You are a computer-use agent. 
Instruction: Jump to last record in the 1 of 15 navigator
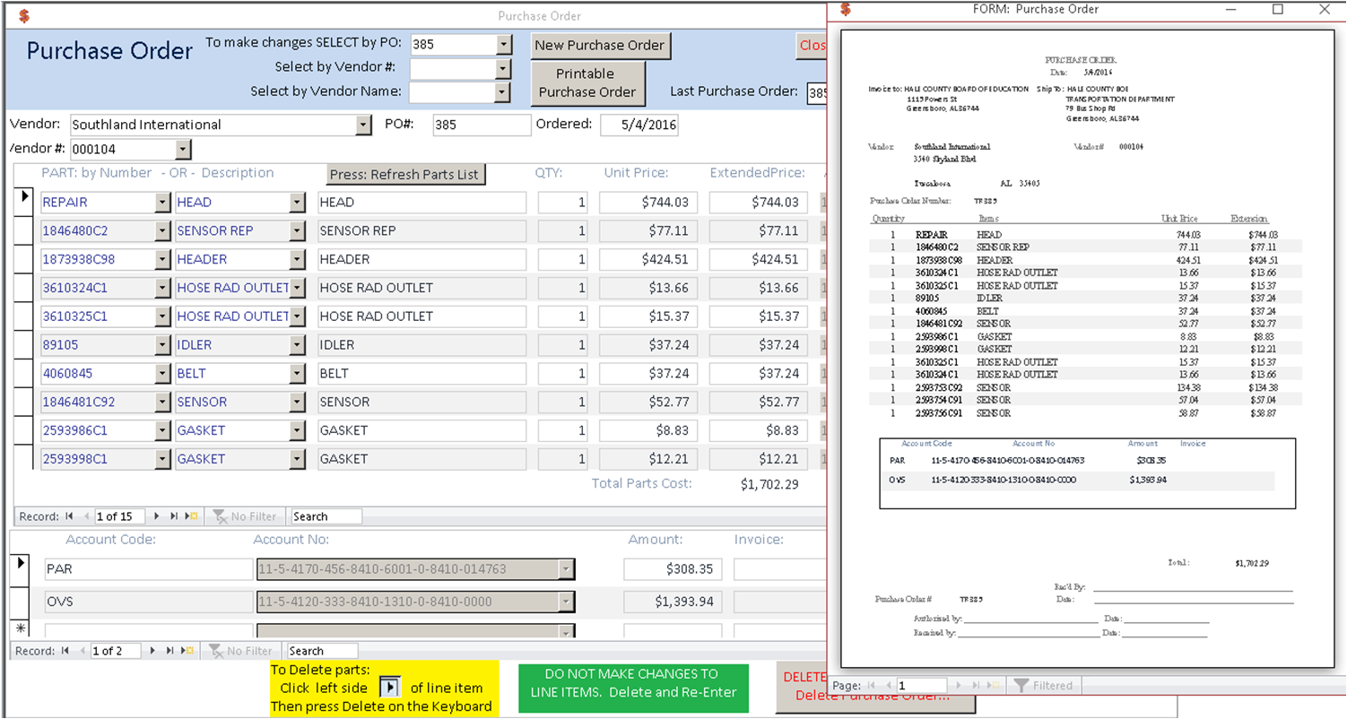(x=174, y=516)
